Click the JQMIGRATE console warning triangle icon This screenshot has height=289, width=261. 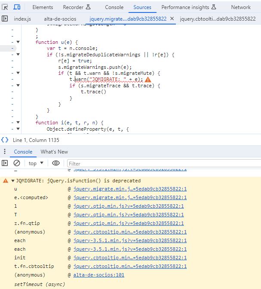[x=6, y=181]
